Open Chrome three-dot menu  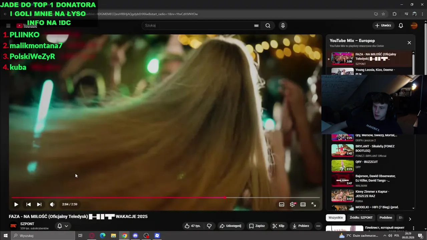pos(423,14)
